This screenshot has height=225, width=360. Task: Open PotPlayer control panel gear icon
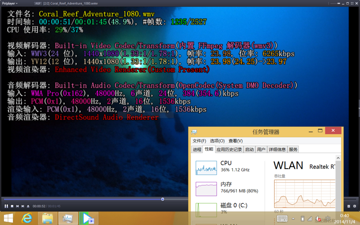click(355, 206)
